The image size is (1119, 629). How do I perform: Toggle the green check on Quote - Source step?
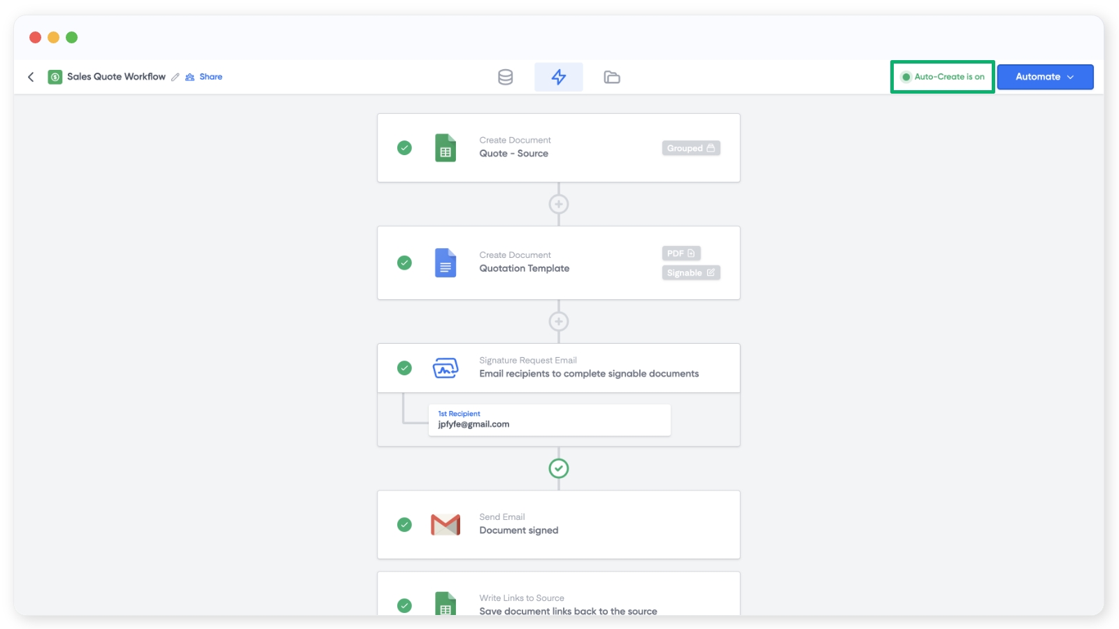404,148
